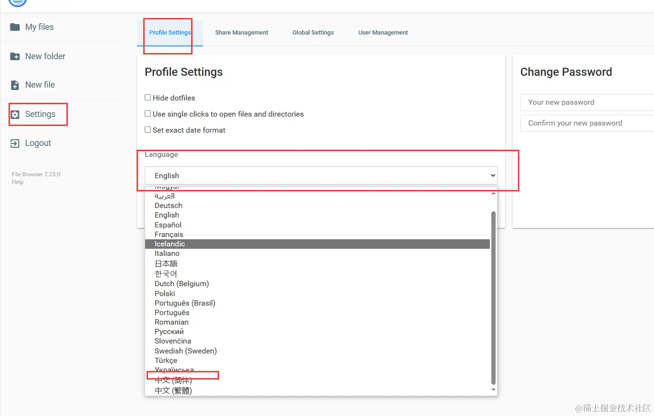The height and width of the screenshot is (416, 654).
Task: Select 日本語 from the language list
Action: click(317, 264)
